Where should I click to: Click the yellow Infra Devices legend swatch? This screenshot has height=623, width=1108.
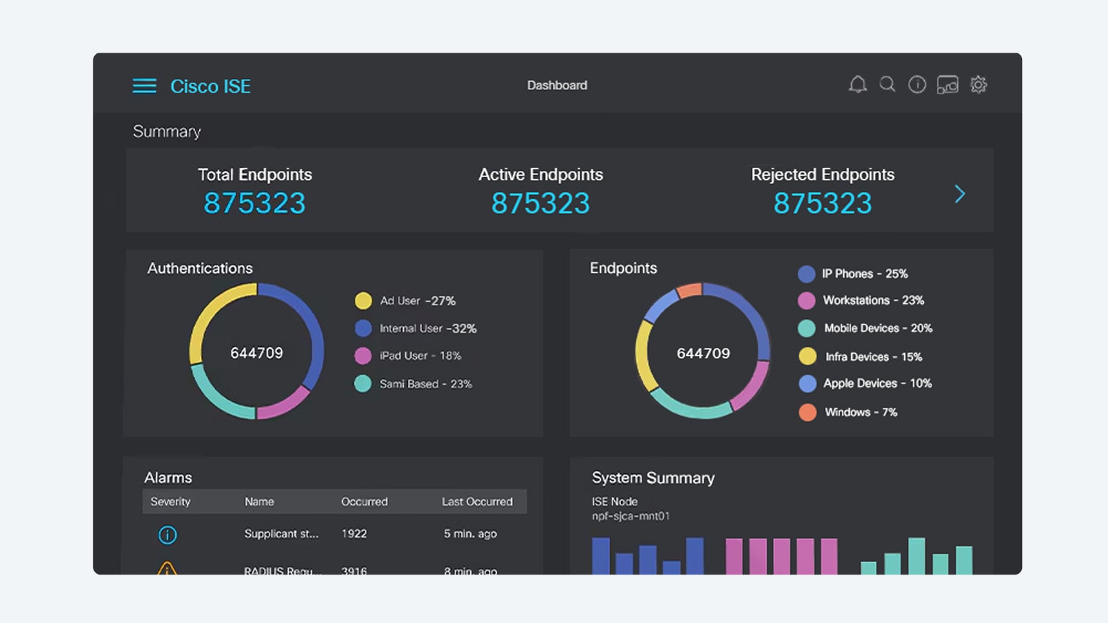pyautogui.click(x=807, y=356)
